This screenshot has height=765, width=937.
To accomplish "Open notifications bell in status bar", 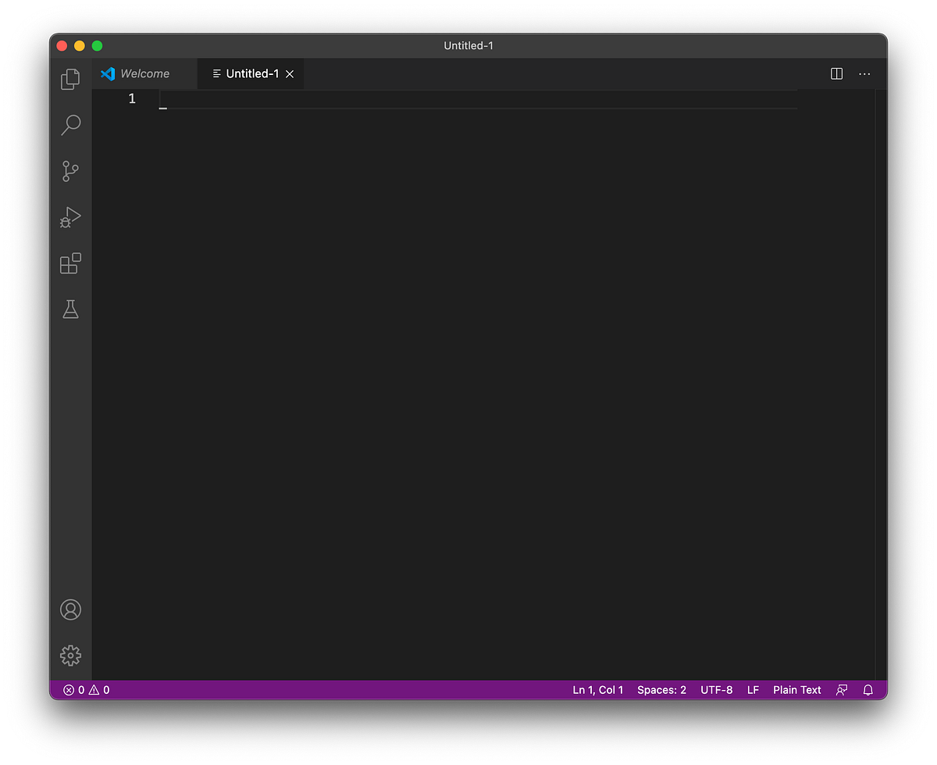I will point(868,690).
